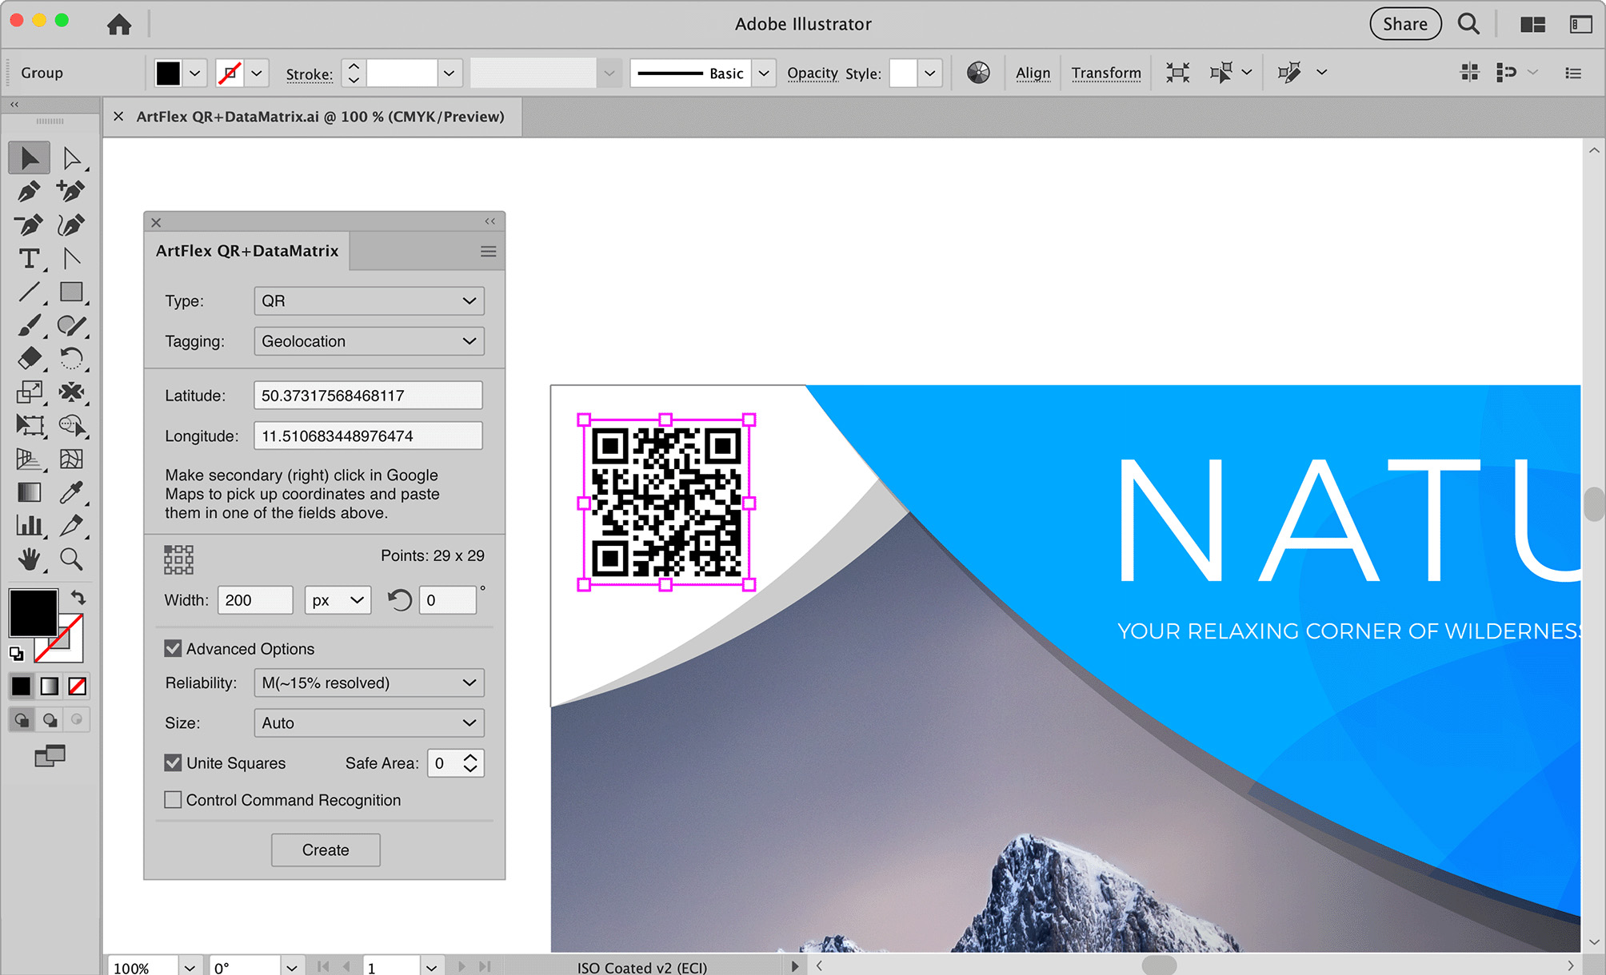
Task: Open the Stroke panel link
Action: (x=309, y=74)
